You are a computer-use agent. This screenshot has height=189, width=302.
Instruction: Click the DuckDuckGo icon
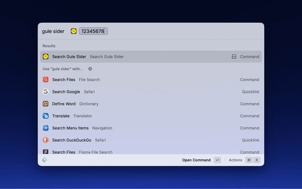pos(45,140)
